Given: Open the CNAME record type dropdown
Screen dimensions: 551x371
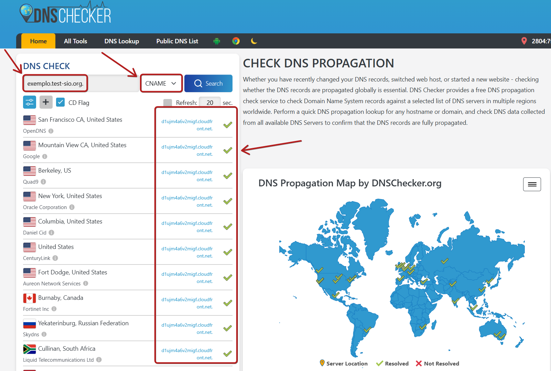Looking at the screenshot, I should point(161,84).
